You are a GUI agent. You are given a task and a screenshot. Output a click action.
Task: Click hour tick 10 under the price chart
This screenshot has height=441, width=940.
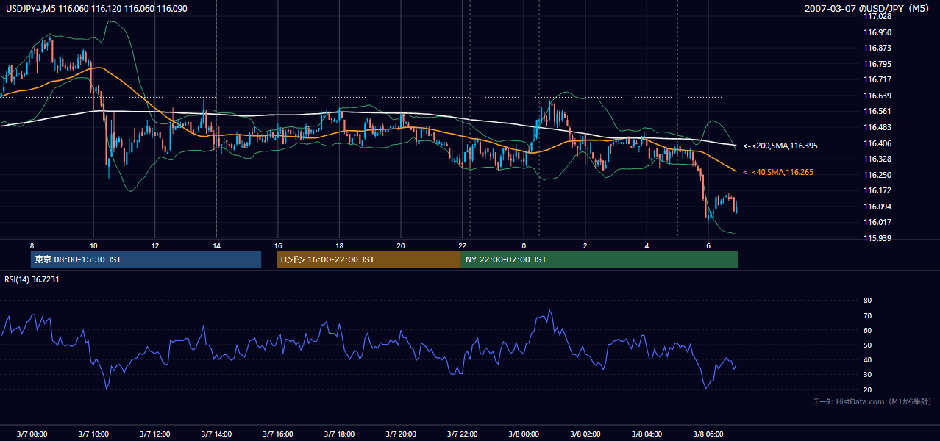click(x=93, y=245)
